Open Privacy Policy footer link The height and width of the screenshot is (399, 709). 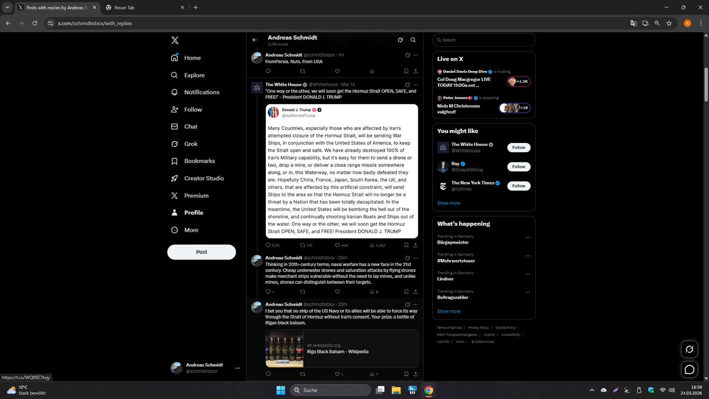click(x=479, y=327)
